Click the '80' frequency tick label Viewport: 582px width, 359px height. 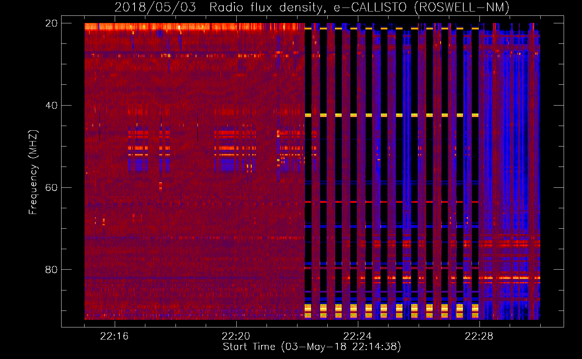[x=51, y=270]
